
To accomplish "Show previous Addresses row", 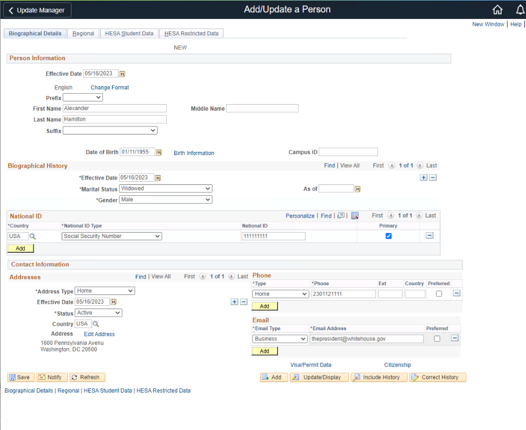I will pyautogui.click(x=203, y=277).
